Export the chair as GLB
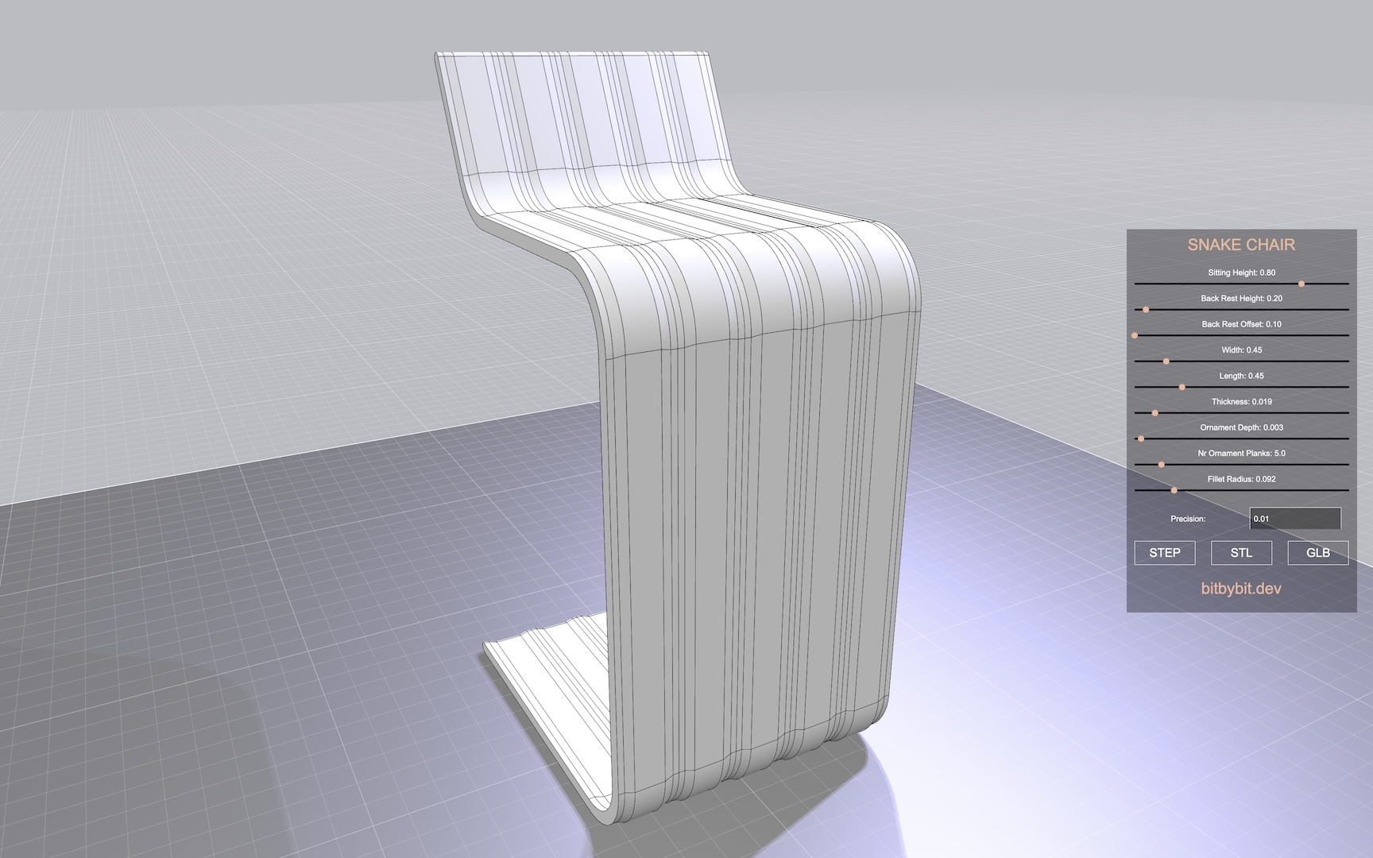 coord(1318,553)
